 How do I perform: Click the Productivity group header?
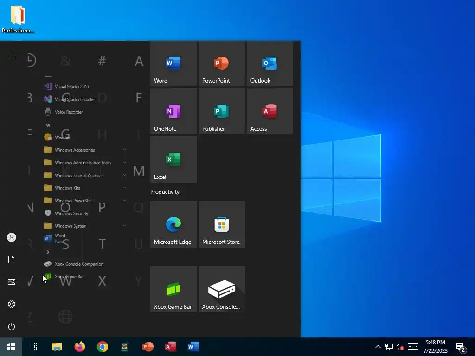click(x=165, y=192)
